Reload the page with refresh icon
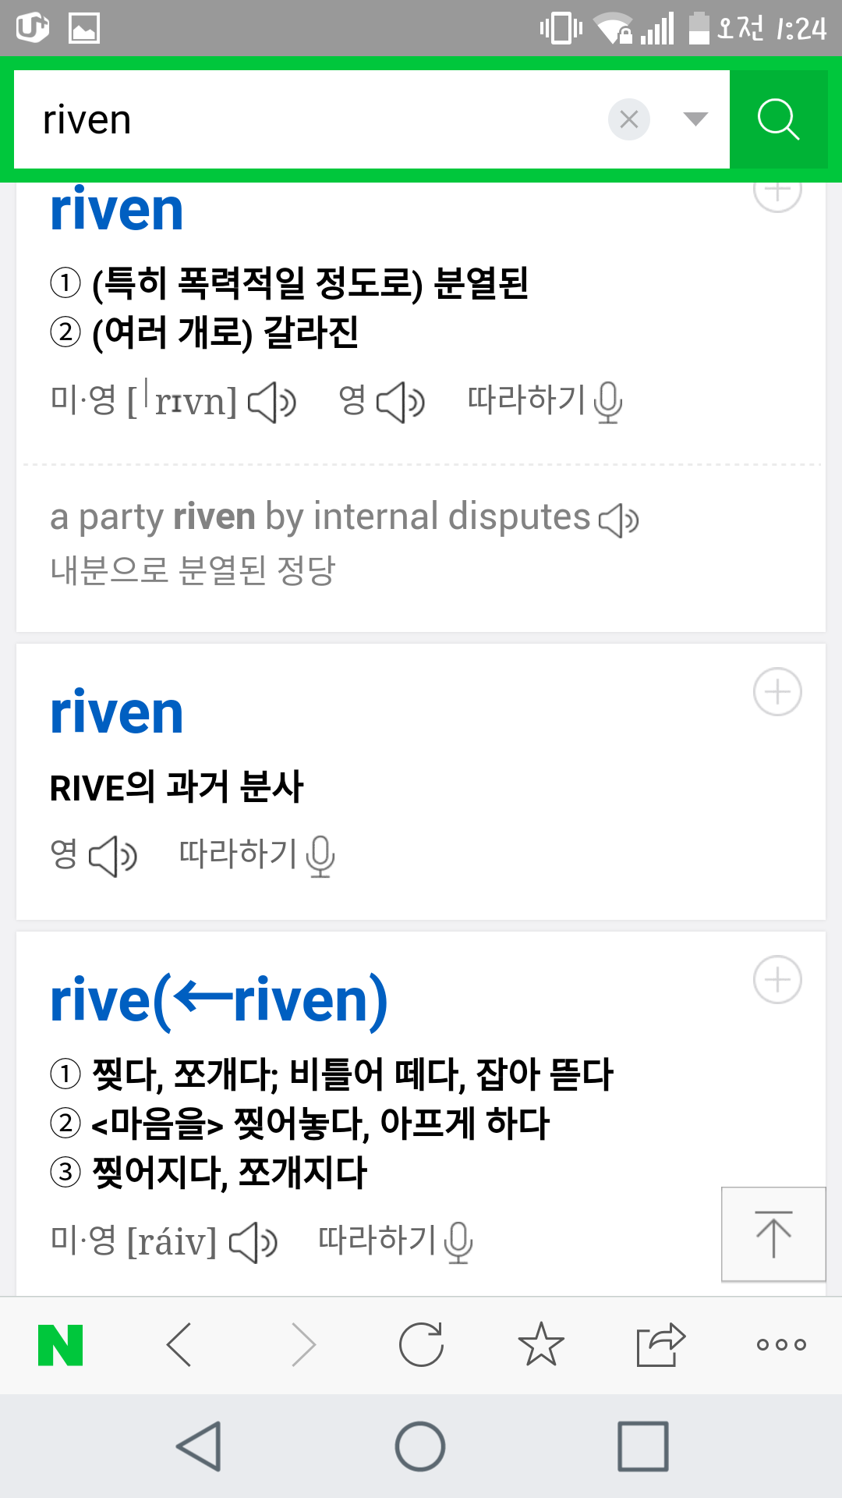Screen dimensions: 842x1498 (x=421, y=1345)
